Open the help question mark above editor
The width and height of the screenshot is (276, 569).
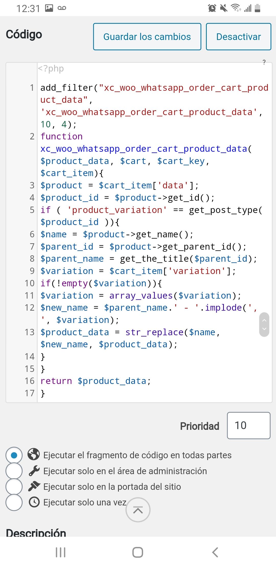click(264, 62)
